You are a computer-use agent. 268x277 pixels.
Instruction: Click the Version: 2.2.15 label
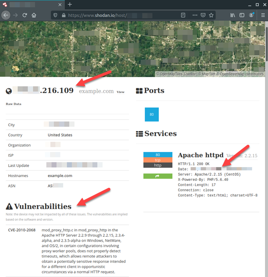pos(242,156)
